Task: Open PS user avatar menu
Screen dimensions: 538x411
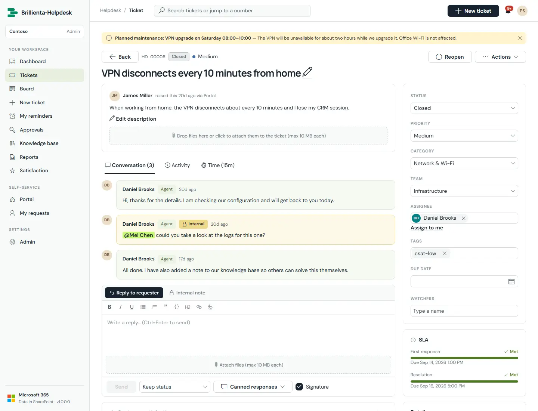Action: (x=522, y=11)
